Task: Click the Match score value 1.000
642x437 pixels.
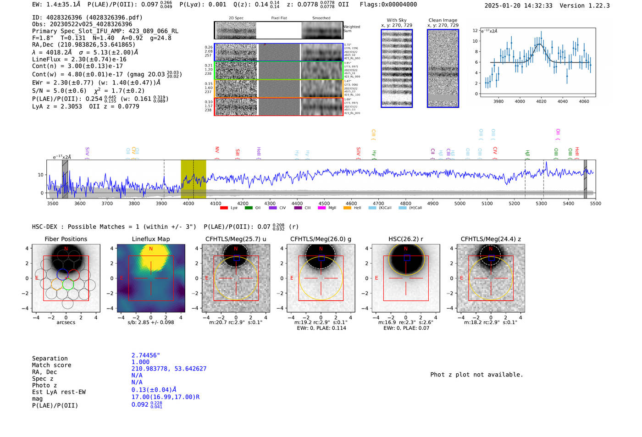Action: [x=140, y=362]
